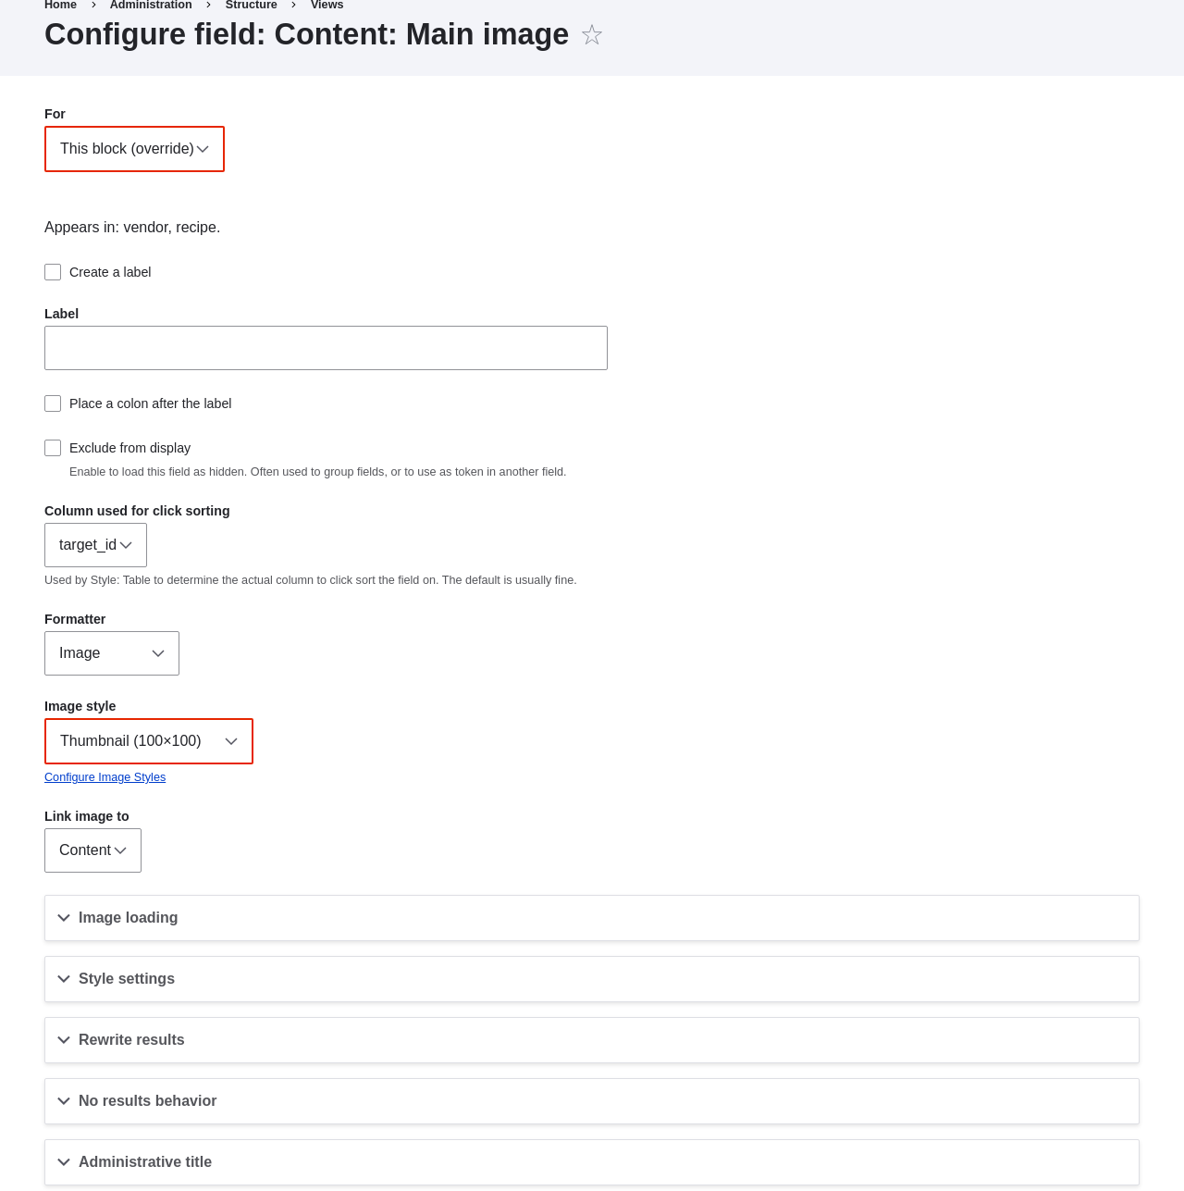Enable the Create a label checkbox
Viewport: 1184px width, 1191px height.
[53, 272]
